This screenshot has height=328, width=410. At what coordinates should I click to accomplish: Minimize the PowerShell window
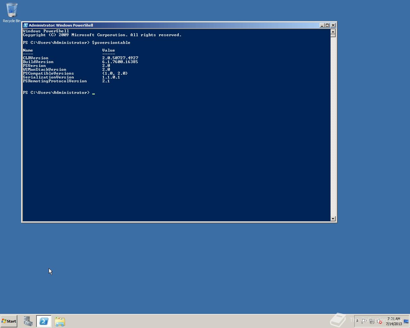click(x=322, y=25)
